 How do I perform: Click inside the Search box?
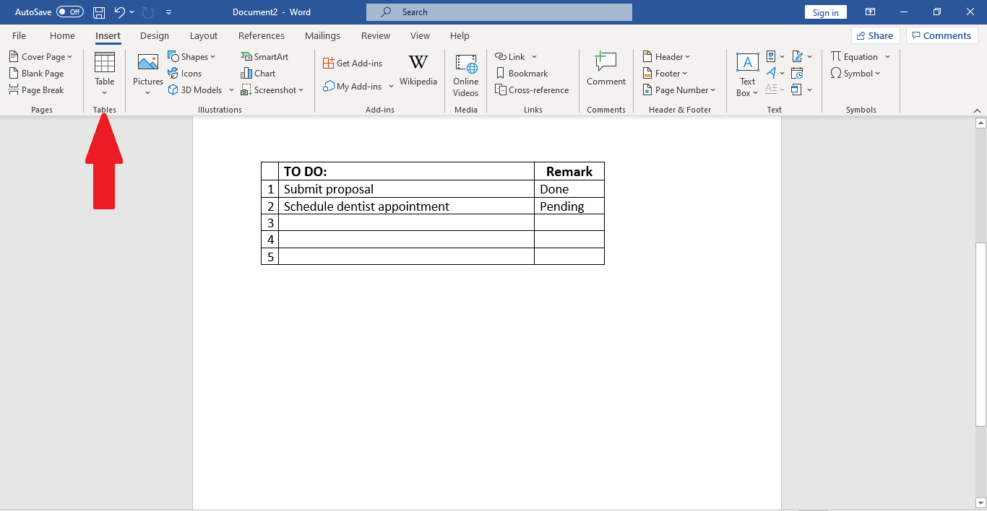click(499, 12)
